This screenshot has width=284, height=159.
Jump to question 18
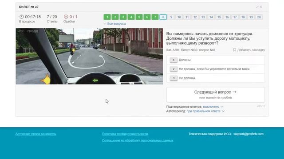[243, 17]
